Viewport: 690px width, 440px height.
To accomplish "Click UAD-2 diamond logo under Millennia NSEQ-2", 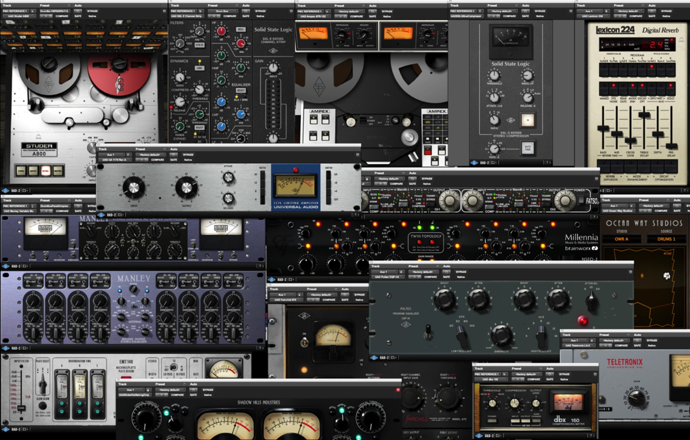I will 272,279.
